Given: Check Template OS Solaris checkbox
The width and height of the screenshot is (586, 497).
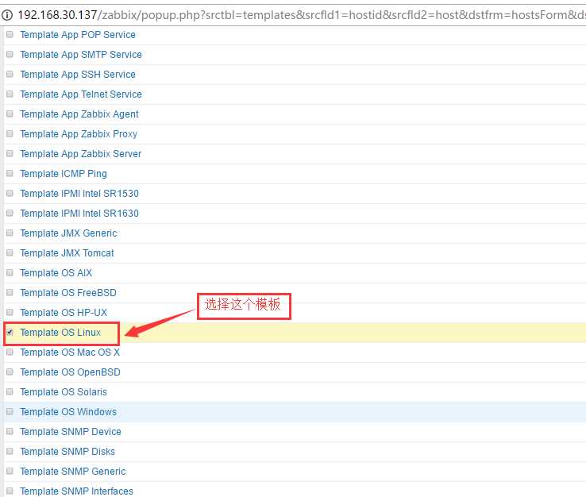Looking at the screenshot, I should tap(10, 391).
